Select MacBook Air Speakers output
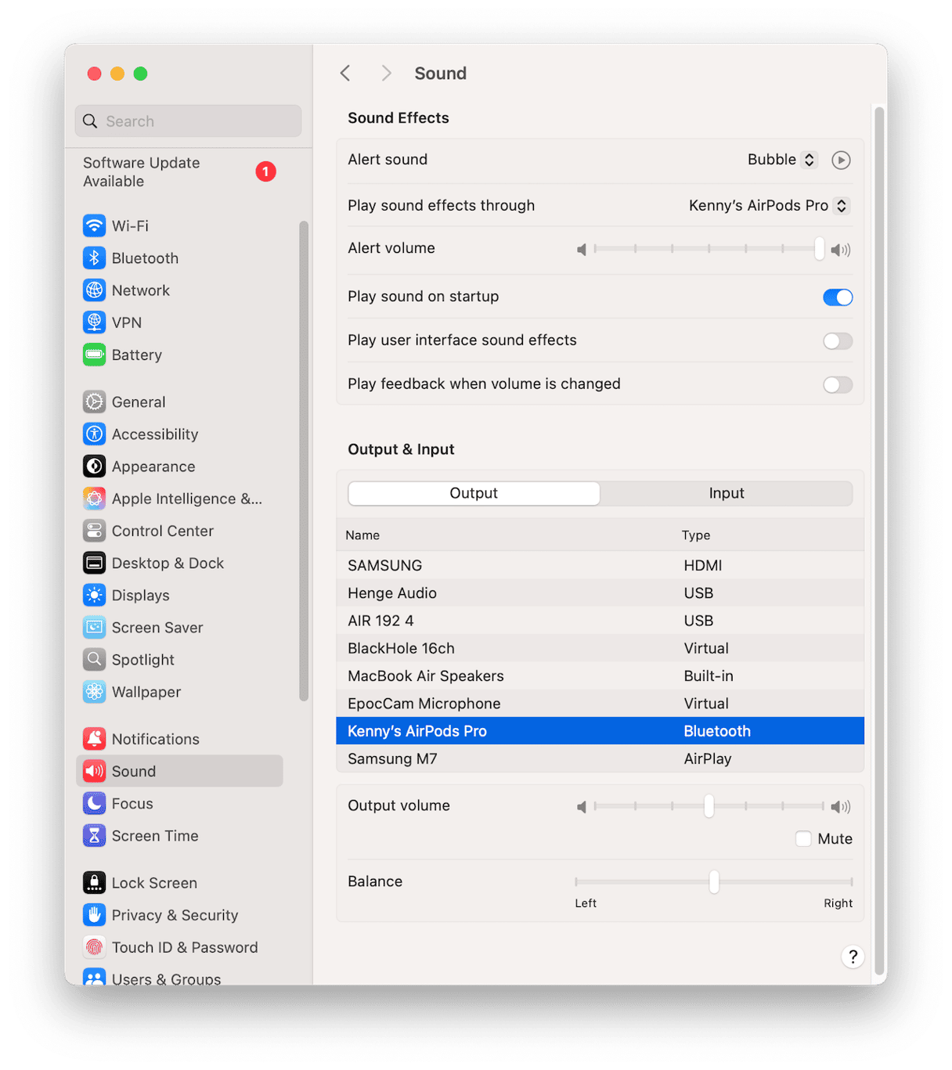The width and height of the screenshot is (952, 1070). (600, 676)
